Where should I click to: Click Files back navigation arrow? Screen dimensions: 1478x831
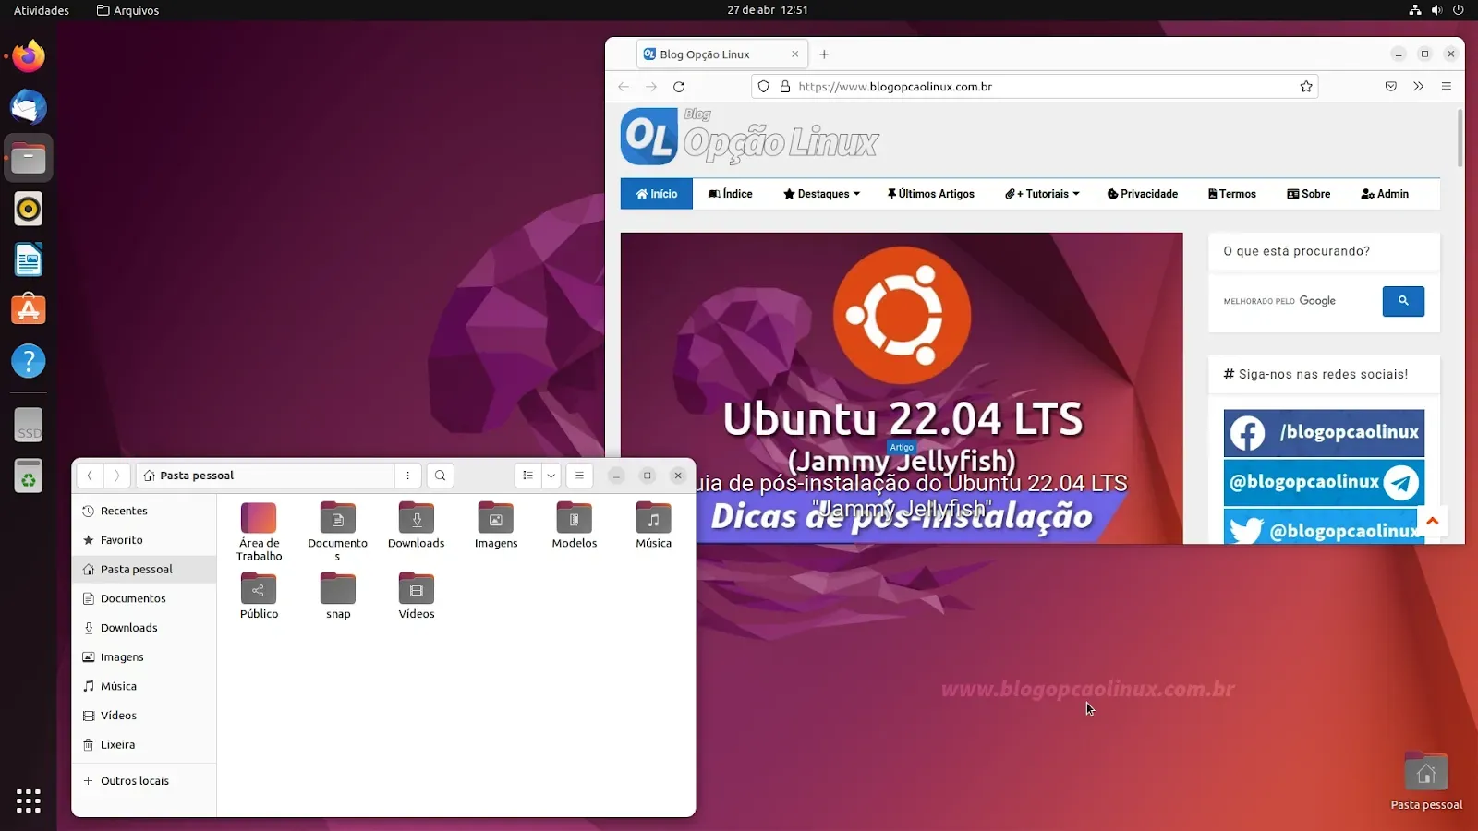[90, 476]
